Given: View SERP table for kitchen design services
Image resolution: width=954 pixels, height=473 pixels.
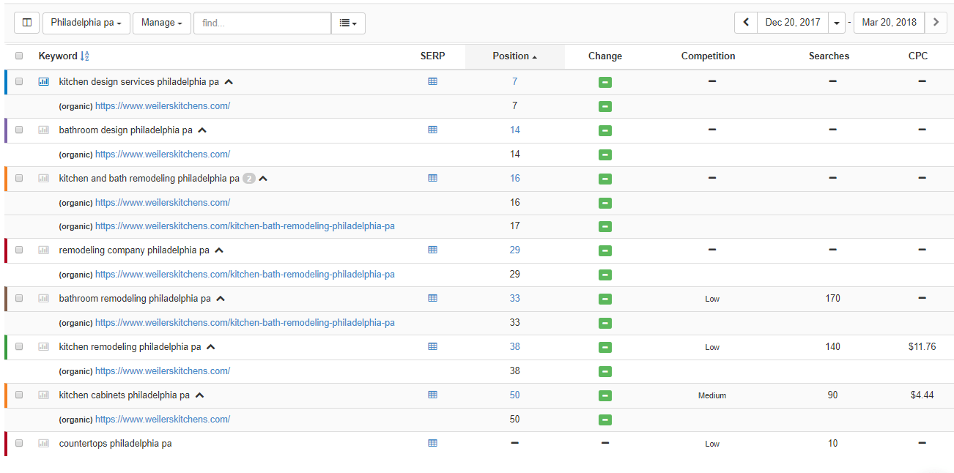Looking at the screenshot, I should (x=432, y=81).
